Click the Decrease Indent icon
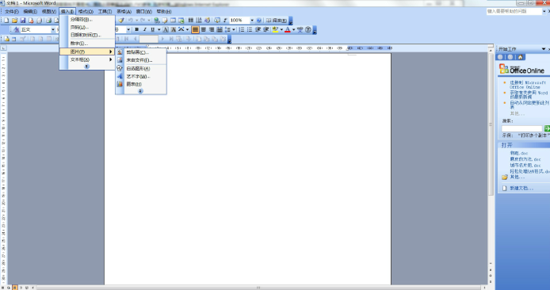550x290 pixels. pos(258,29)
